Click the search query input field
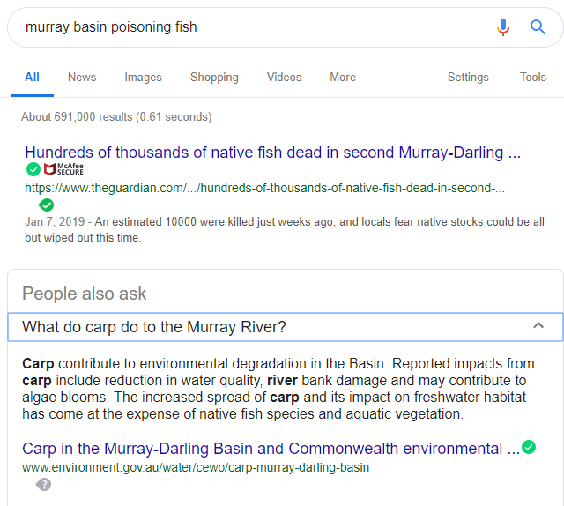 tap(247, 27)
